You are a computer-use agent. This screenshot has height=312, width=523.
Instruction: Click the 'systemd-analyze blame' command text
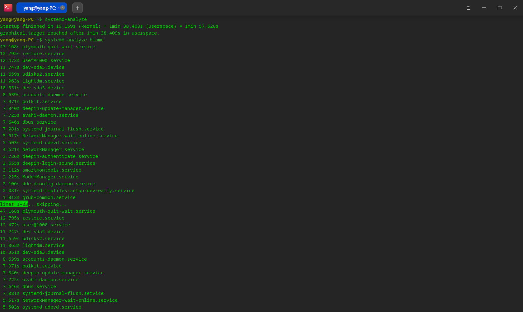tap(74, 40)
